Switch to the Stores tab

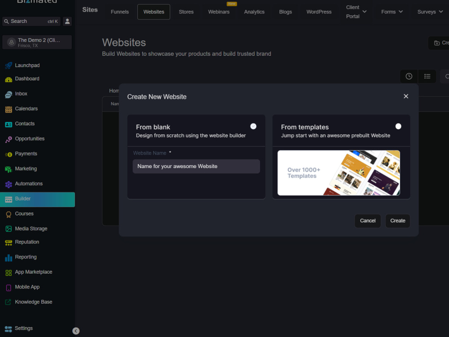pos(186,12)
